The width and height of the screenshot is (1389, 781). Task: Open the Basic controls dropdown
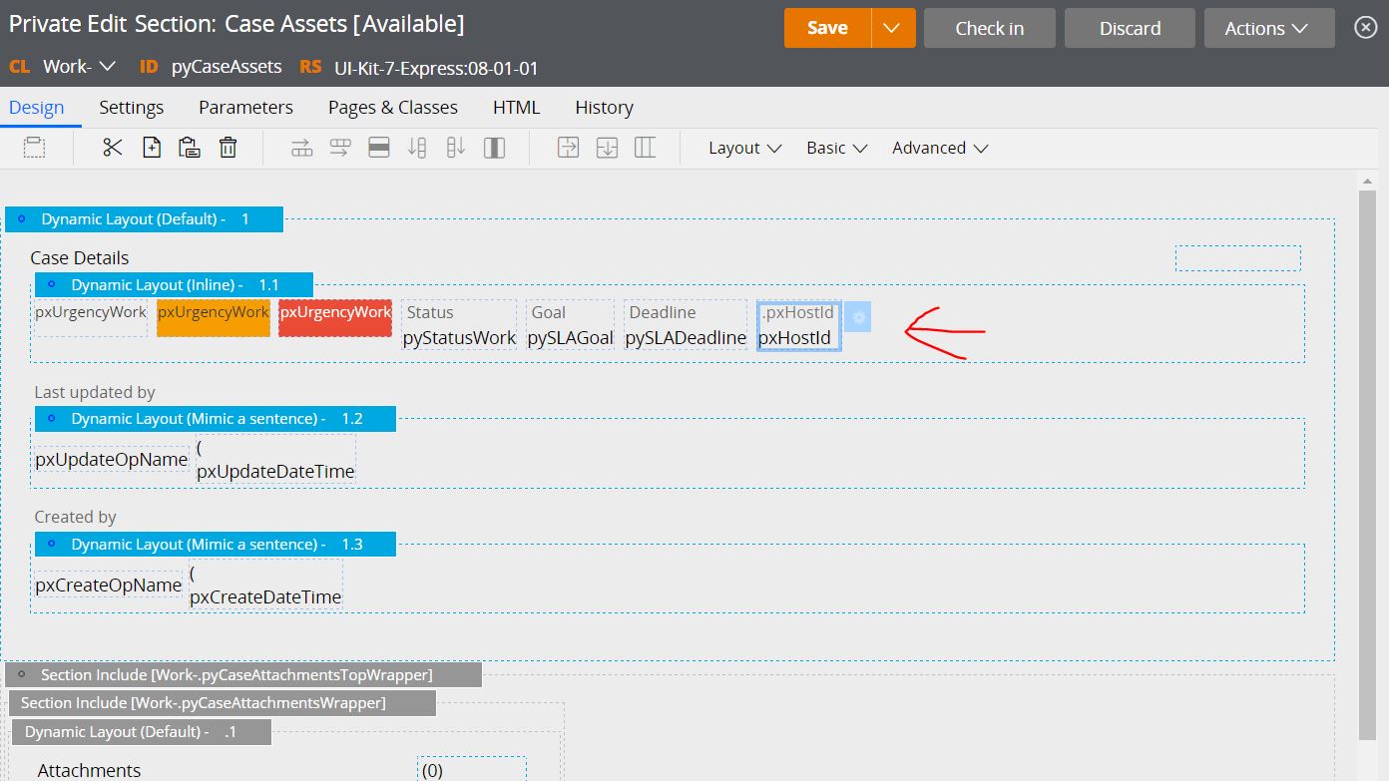coord(836,148)
